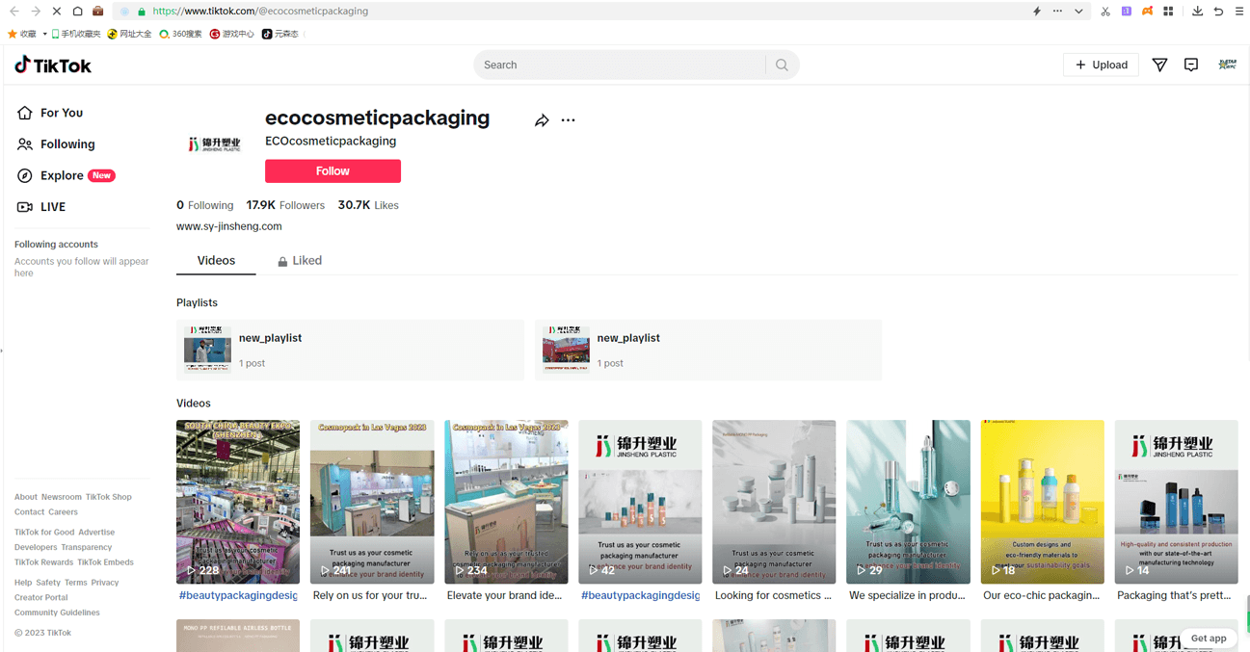Open the Creator Portal link
The image size is (1250, 652).
point(41,598)
